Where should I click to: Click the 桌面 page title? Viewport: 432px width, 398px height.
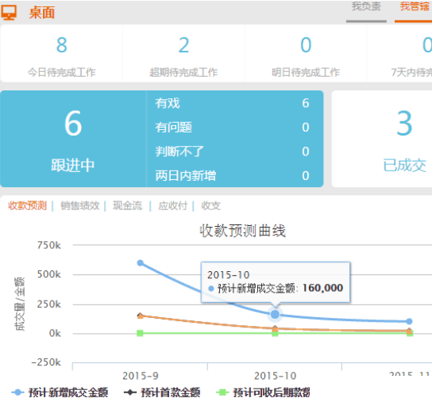(42, 13)
